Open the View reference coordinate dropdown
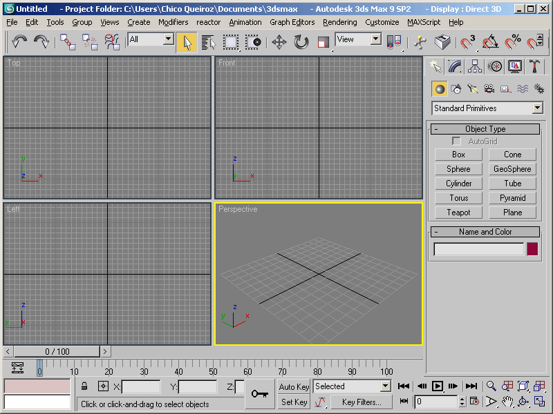Image resolution: width=553 pixels, height=414 pixels. (x=358, y=39)
